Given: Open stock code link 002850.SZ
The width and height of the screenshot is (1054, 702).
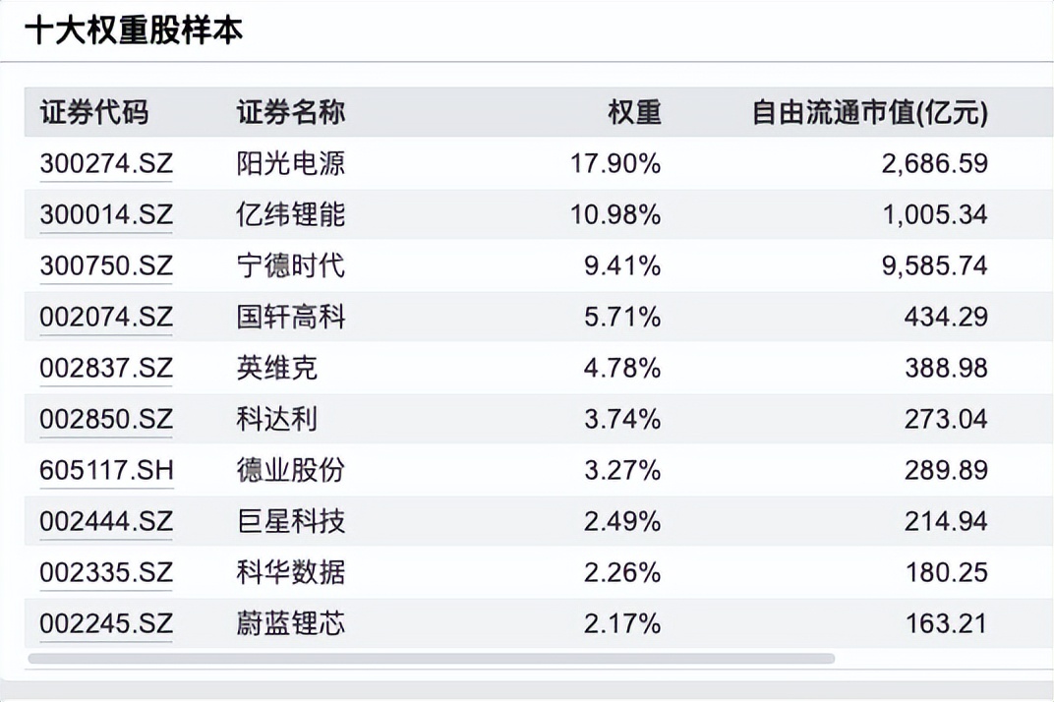Looking at the screenshot, I should pos(106,419).
